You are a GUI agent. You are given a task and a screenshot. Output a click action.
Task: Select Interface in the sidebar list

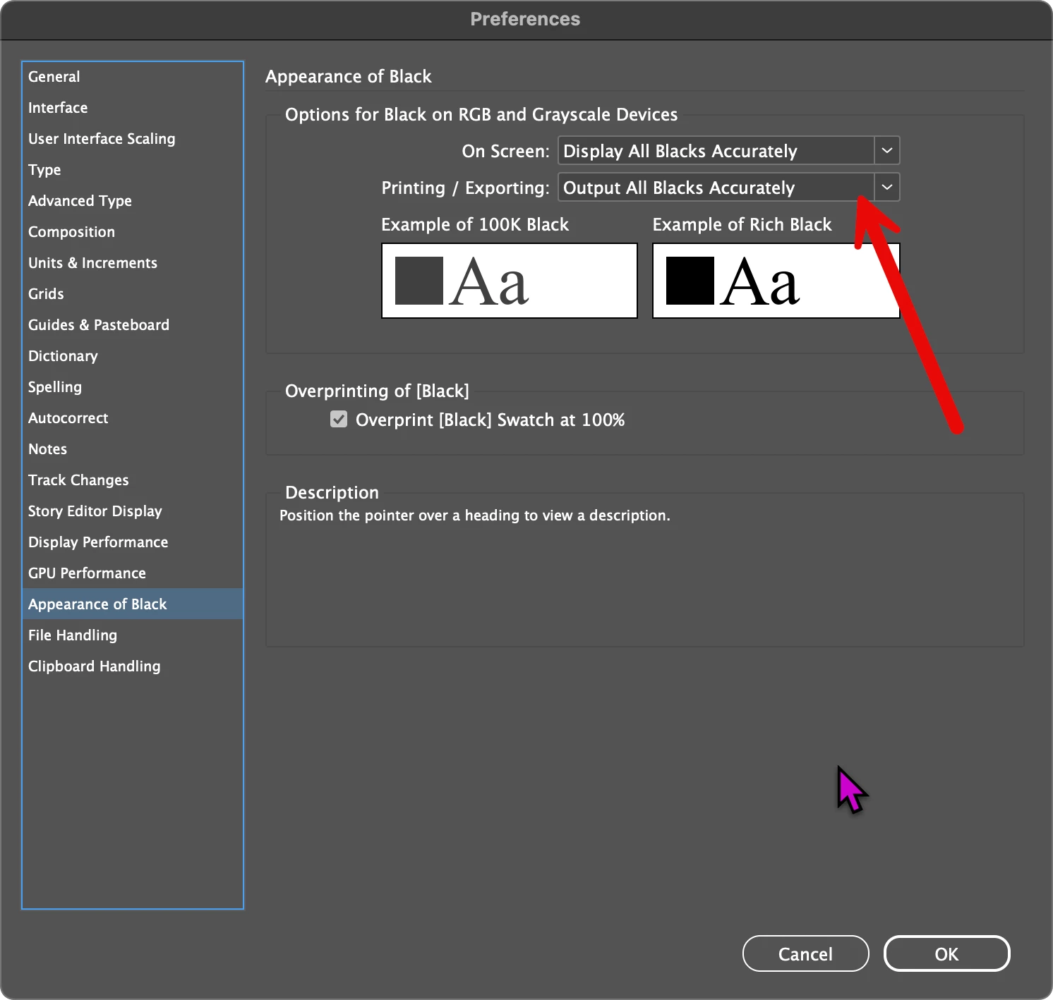(x=133, y=108)
